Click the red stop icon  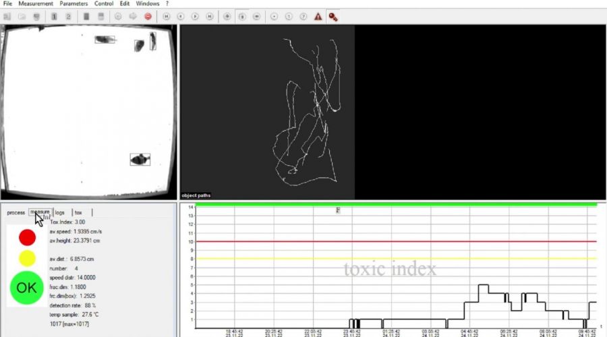148,17
